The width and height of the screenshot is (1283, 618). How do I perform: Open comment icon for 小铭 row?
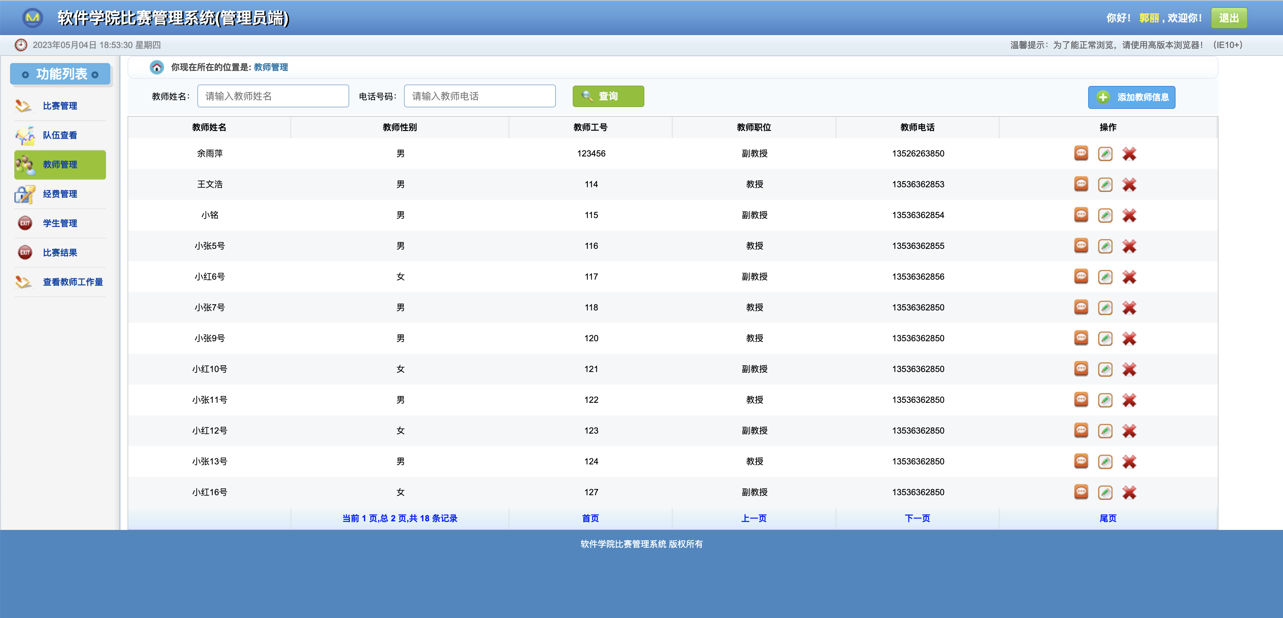point(1081,215)
